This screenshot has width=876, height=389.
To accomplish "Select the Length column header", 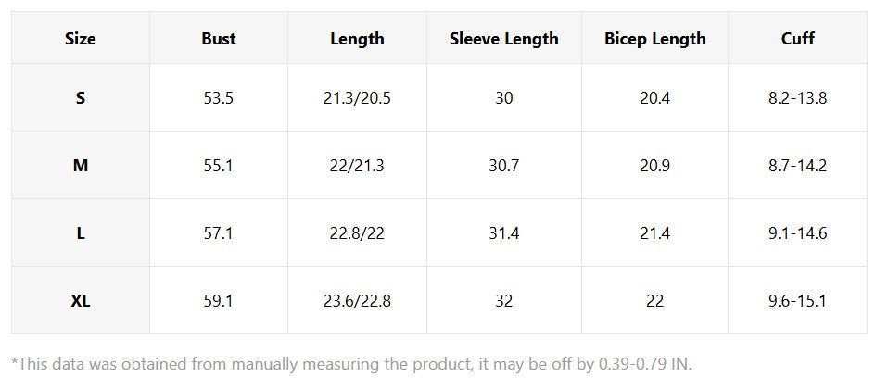I will click(357, 39).
